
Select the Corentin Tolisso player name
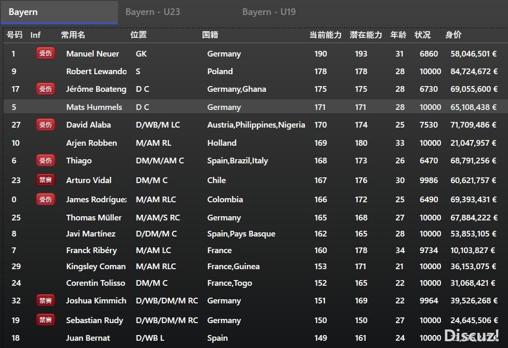coord(96,283)
